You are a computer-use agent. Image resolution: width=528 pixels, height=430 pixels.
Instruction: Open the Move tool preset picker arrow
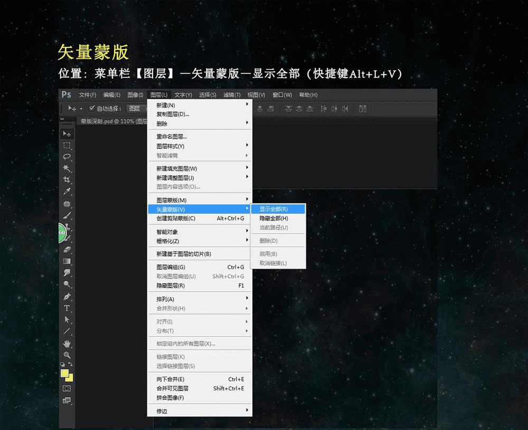point(81,109)
